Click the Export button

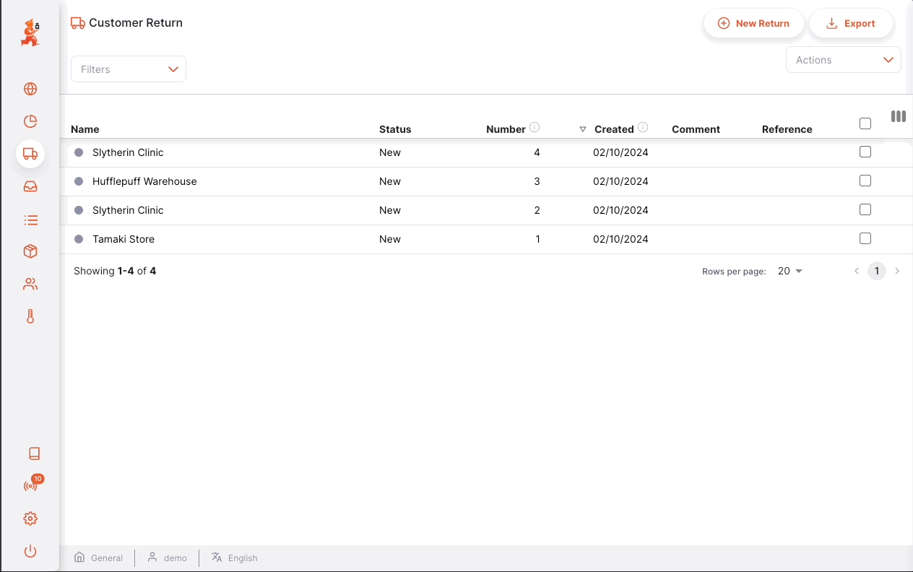click(851, 23)
